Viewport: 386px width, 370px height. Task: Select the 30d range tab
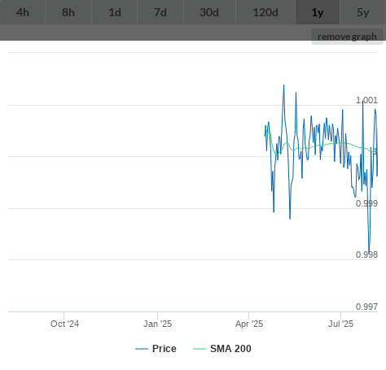[x=209, y=12]
